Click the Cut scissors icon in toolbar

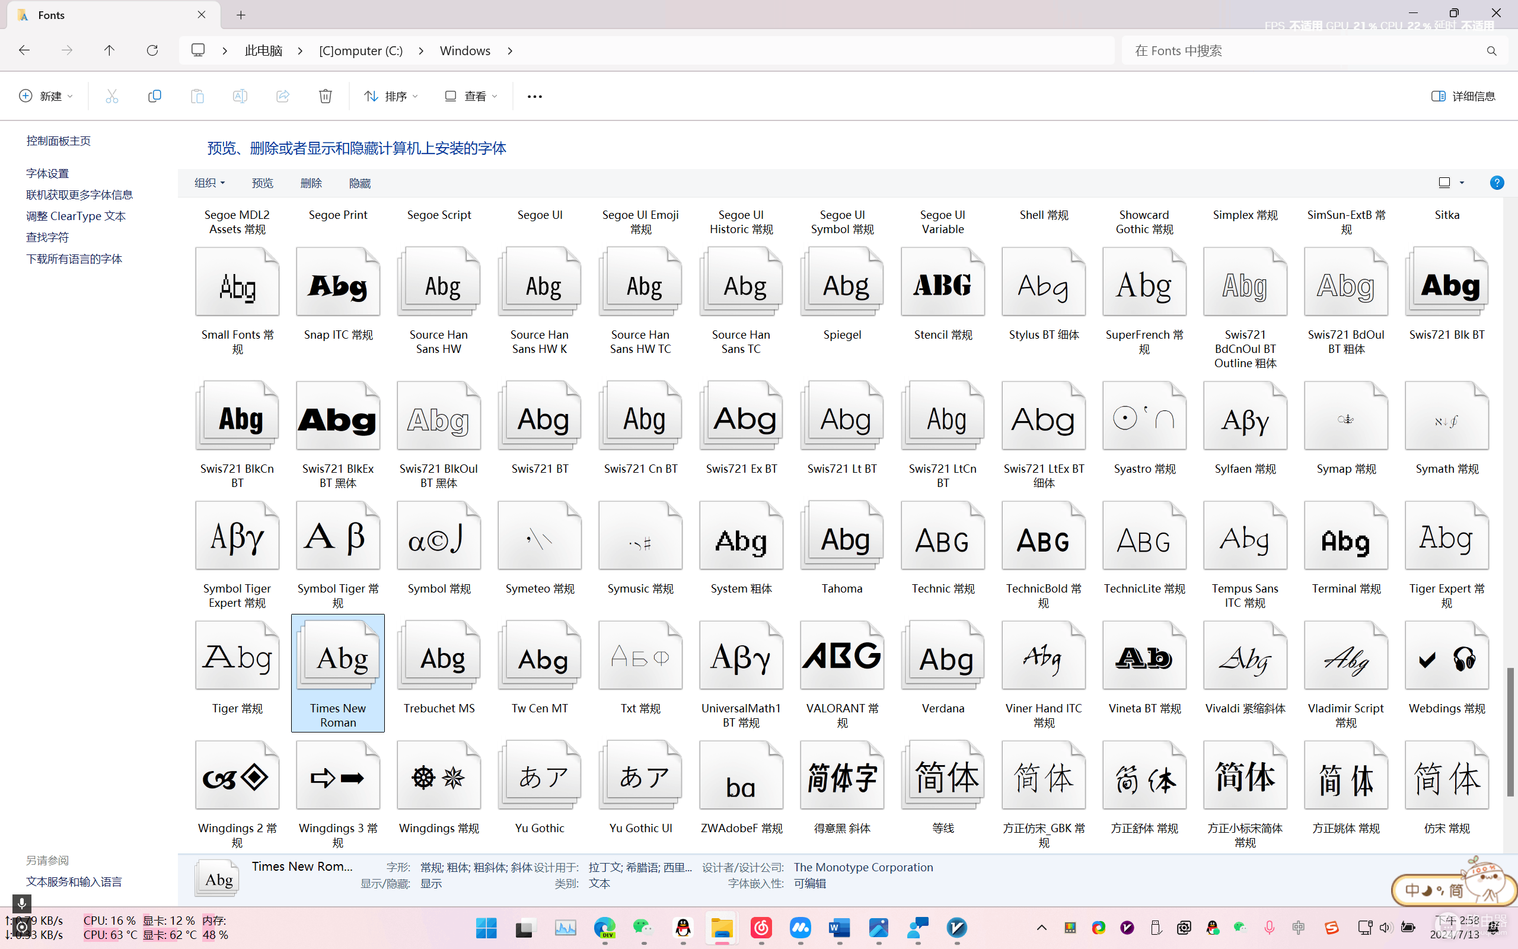click(x=111, y=96)
